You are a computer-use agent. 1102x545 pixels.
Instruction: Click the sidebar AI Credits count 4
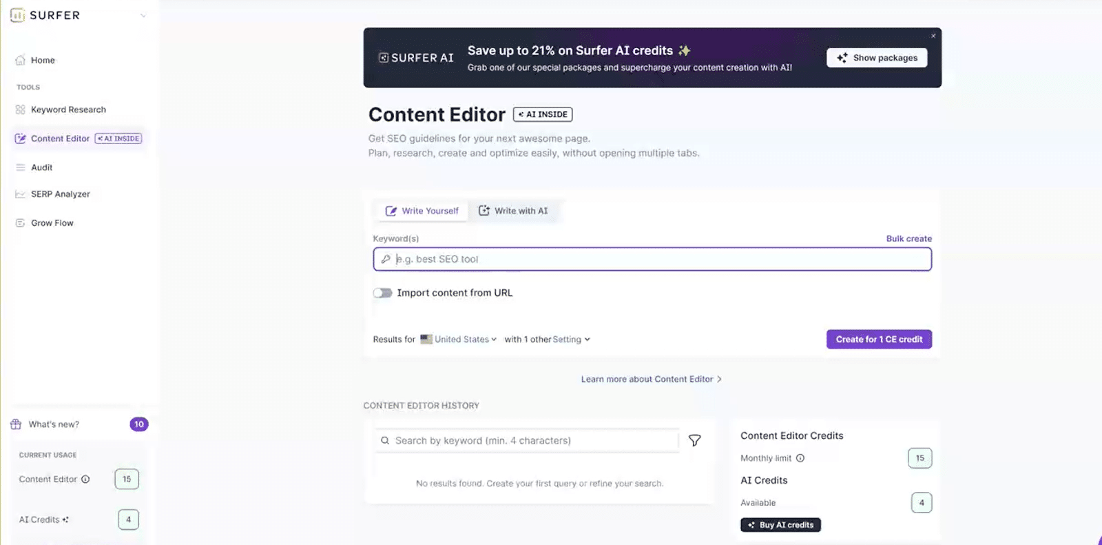pos(128,520)
